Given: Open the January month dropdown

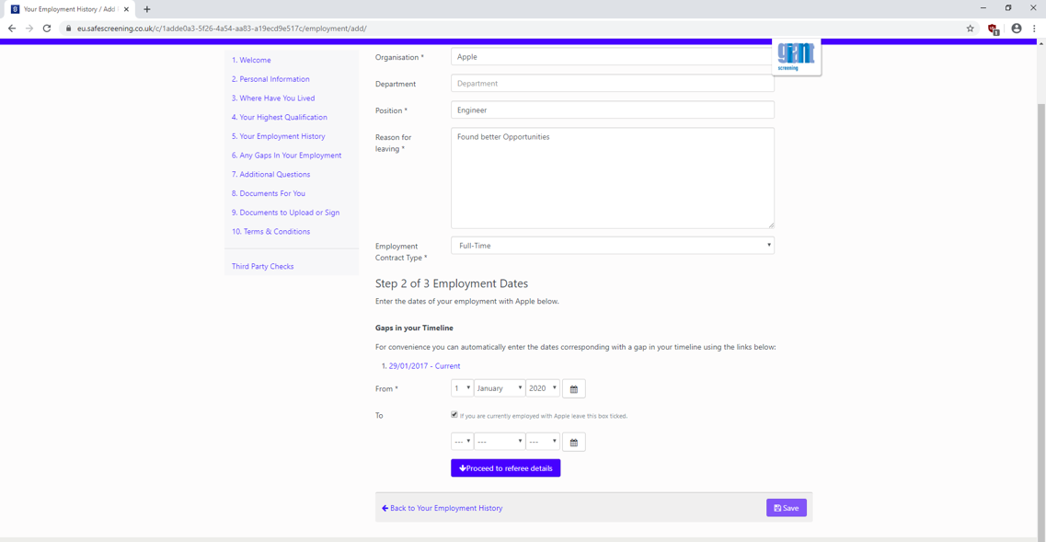Looking at the screenshot, I should pyautogui.click(x=499, y=388).
